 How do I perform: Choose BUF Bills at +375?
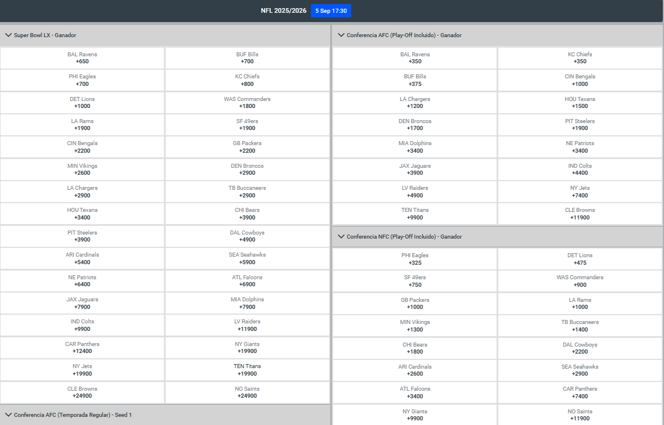click(415, 80)
